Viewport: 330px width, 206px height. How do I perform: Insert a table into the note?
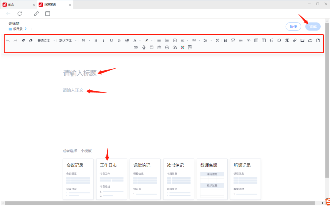tap(256, 40)
